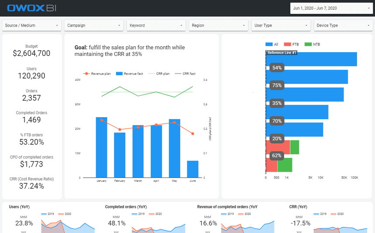Open the Keyword filter dropdown

pos(156,25)
